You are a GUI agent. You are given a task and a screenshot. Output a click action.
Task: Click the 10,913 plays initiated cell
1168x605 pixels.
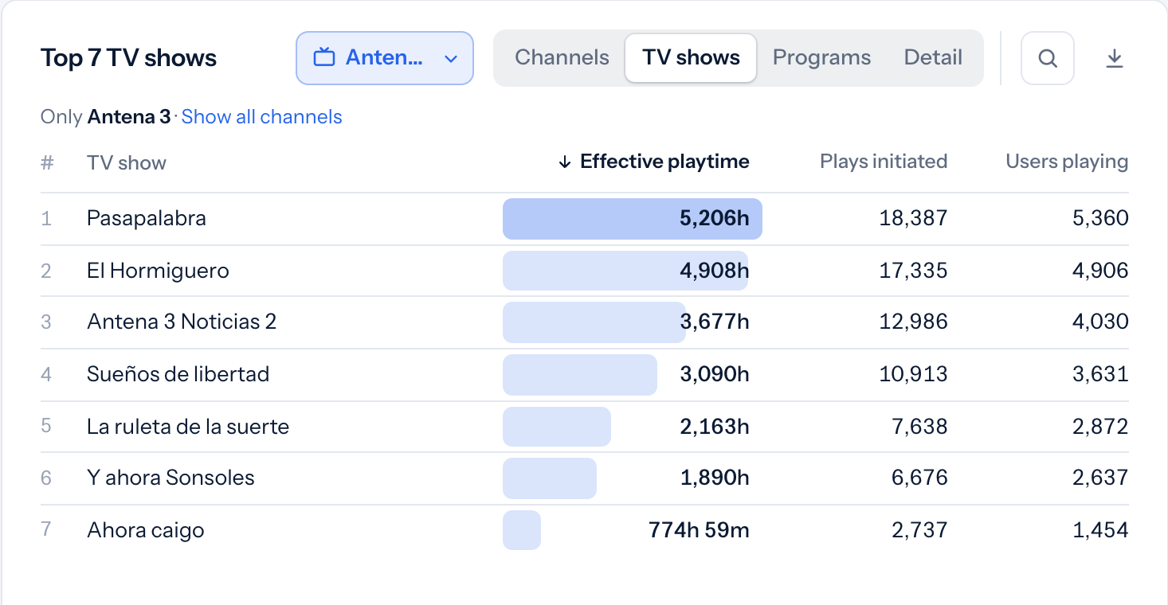[913, 374]
